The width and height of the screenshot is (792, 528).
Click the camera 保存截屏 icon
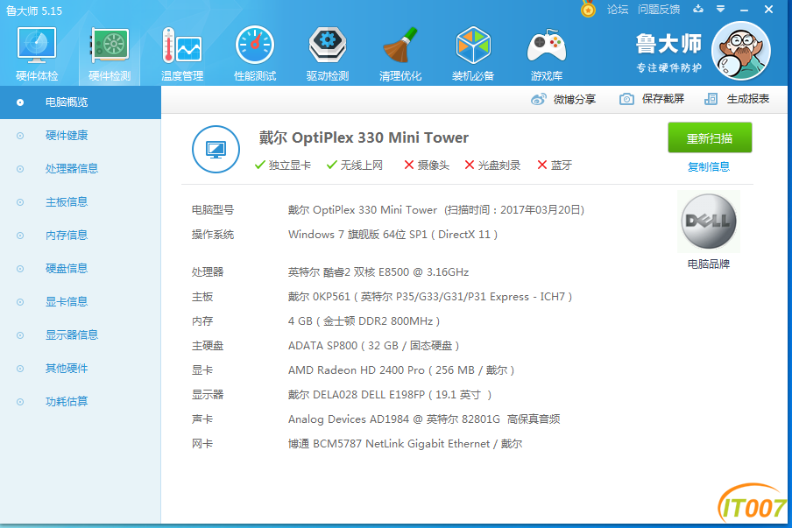coord(626,99)
